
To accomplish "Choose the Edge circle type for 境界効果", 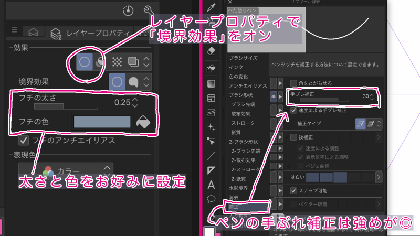I will 117,82.
